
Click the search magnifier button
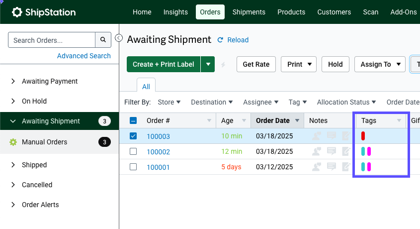[103, 40]
